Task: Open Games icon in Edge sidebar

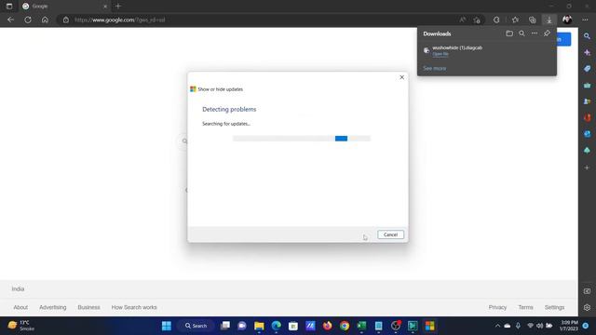Action: [588, 101]
